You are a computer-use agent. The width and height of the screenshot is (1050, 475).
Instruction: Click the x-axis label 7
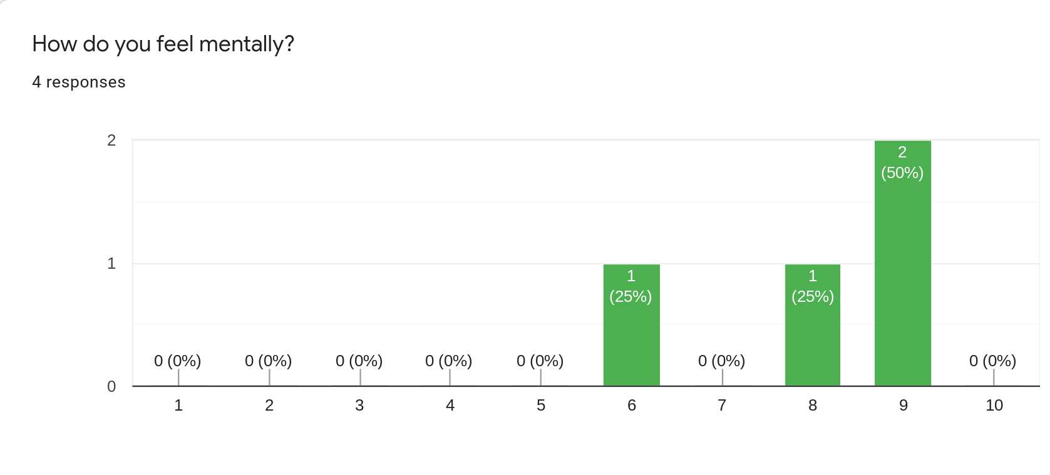pos(722,406)
